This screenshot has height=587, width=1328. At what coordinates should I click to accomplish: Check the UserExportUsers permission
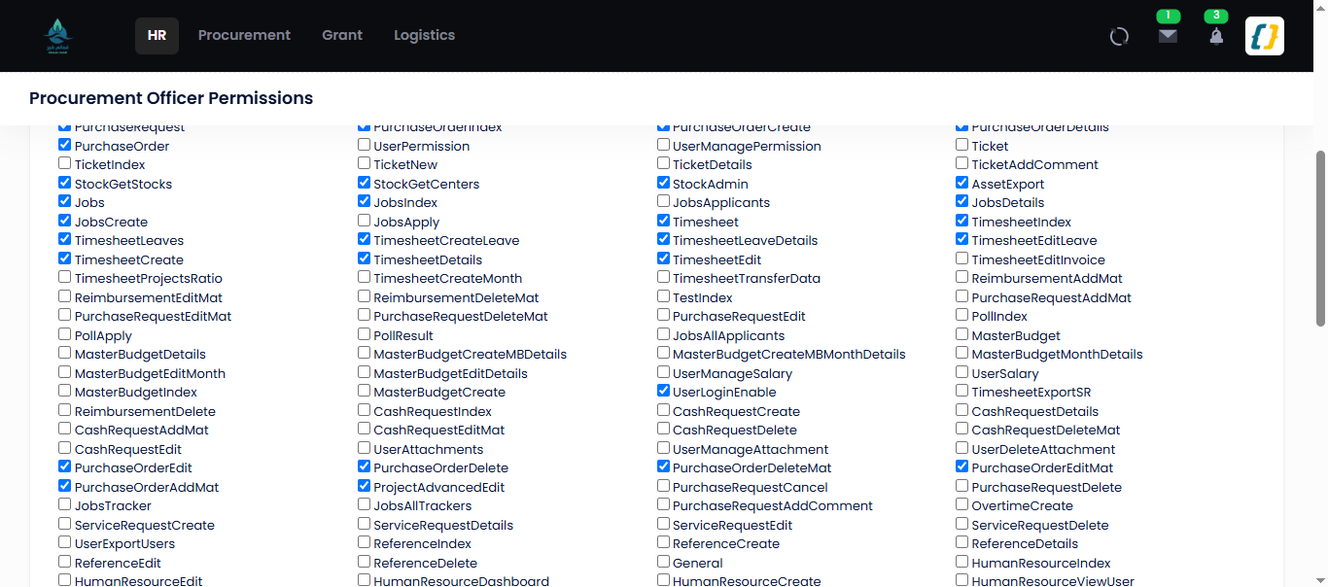click(65, 542)
